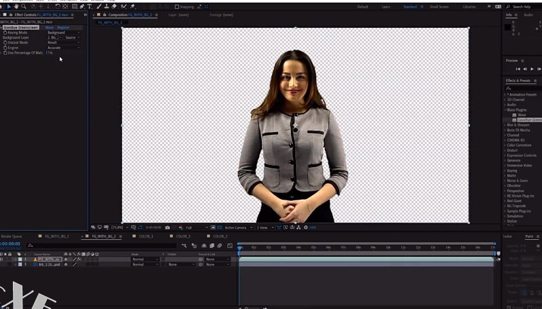Click Reset for Goodbye Greenscreen effect
542x309 pixels.
(49, 27)
